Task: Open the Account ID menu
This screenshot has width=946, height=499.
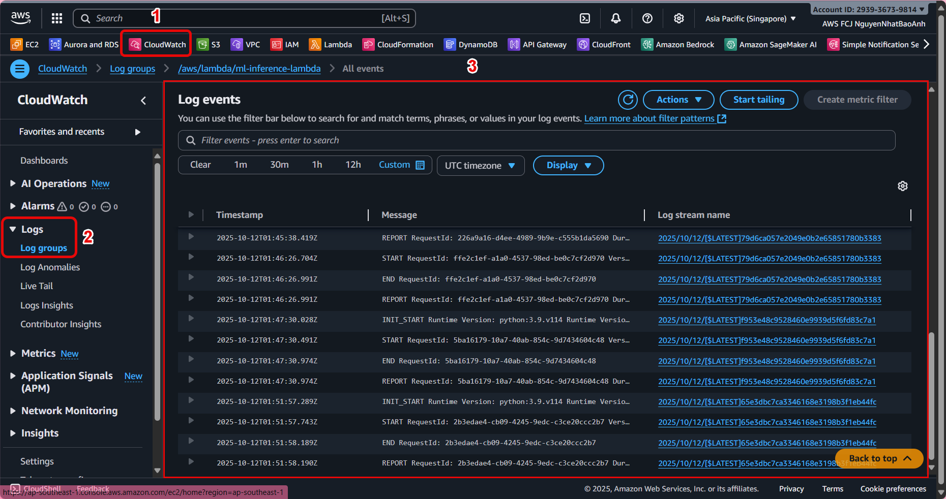Action: pos(869,10)
